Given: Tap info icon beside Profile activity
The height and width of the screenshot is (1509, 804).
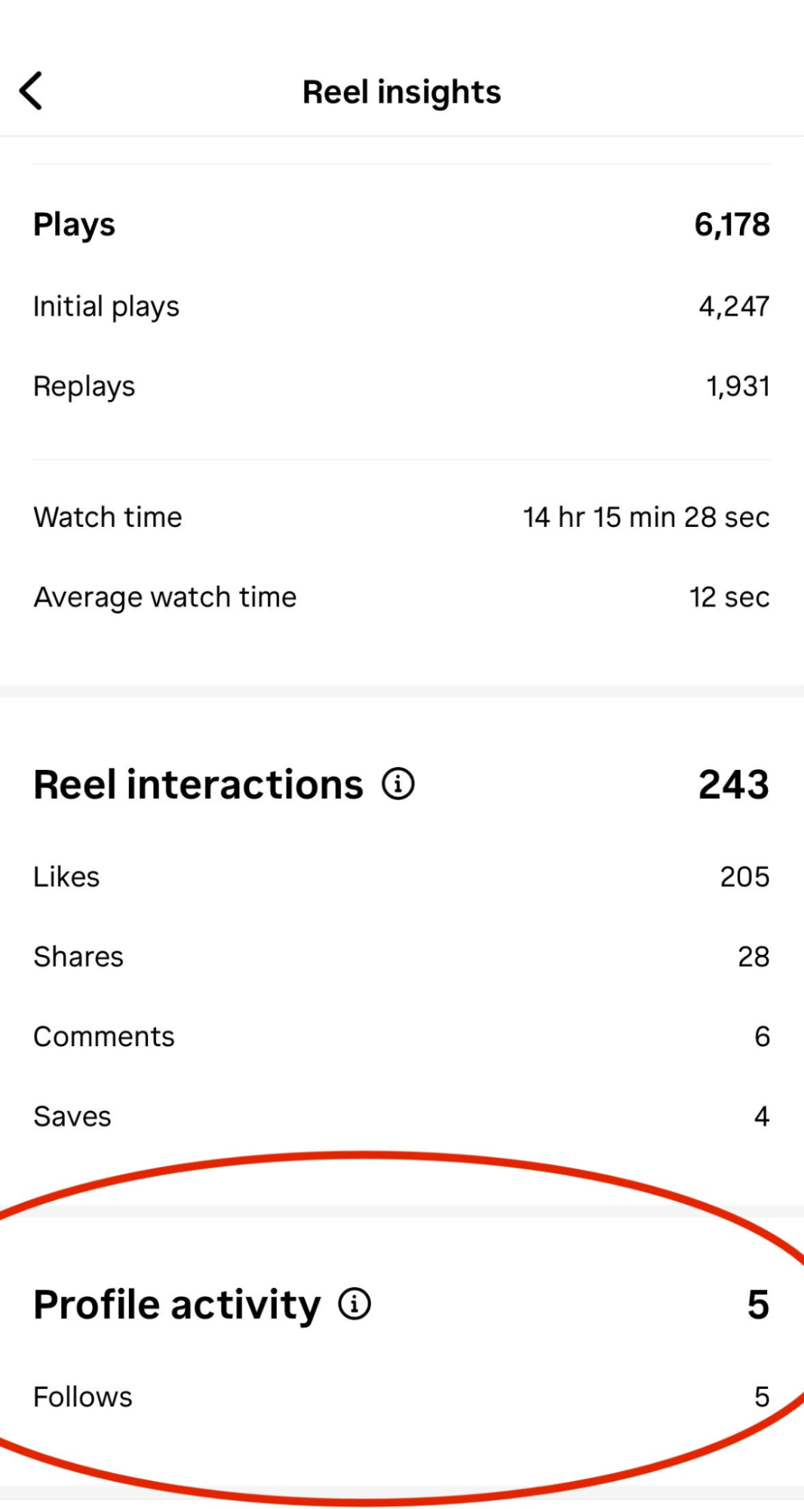Looking at the screenshot, I should pos(354,1304).
